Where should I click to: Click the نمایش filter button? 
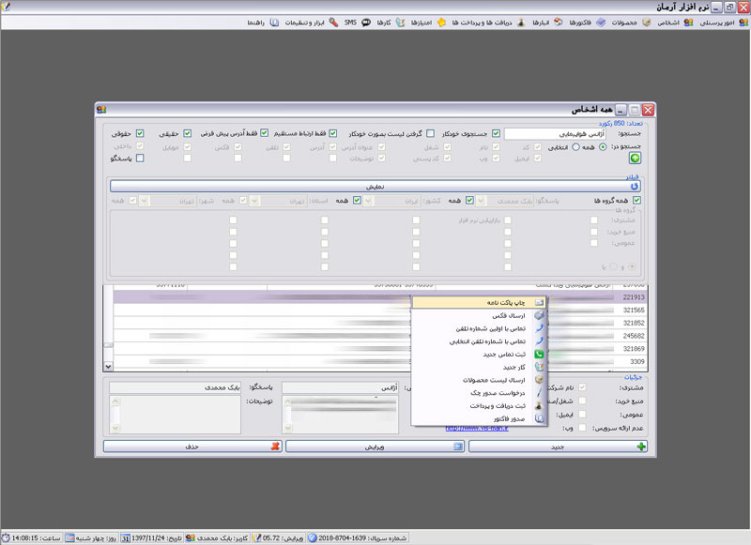click(x=375, y=186)
